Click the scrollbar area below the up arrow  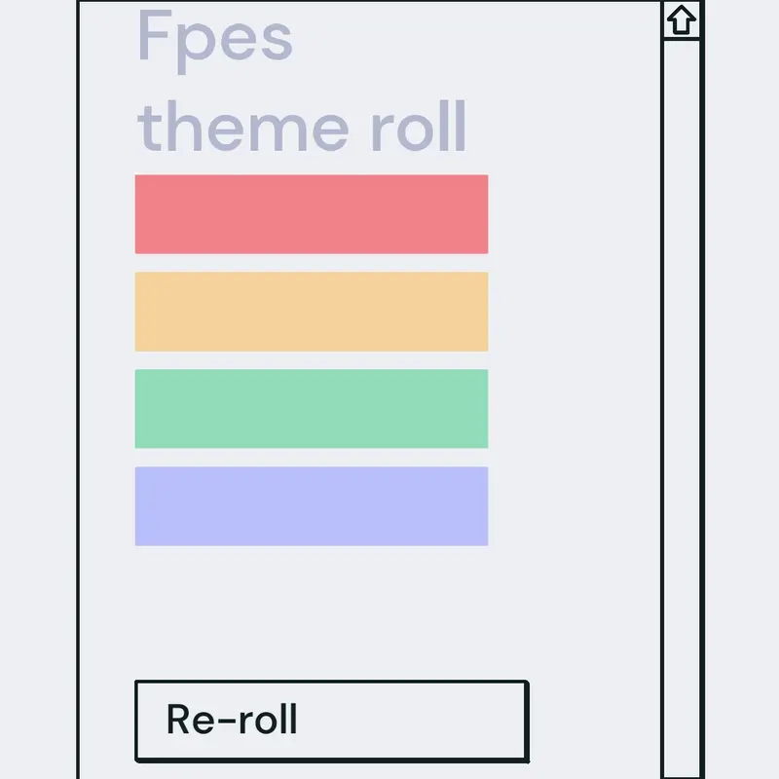click(681, 409)
